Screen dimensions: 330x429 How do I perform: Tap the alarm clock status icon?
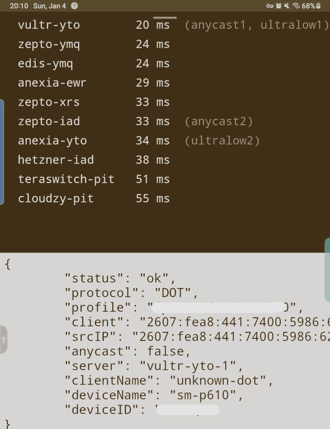(x=279, y=6)
